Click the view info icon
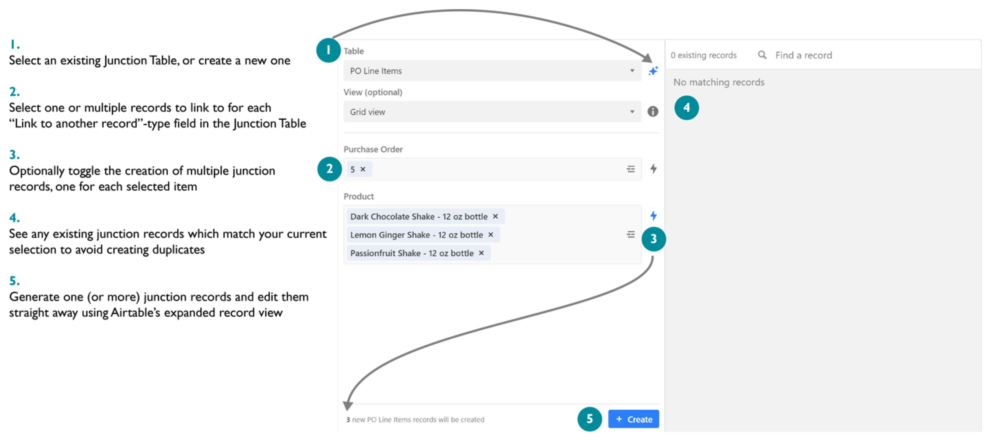 (653, 112)
